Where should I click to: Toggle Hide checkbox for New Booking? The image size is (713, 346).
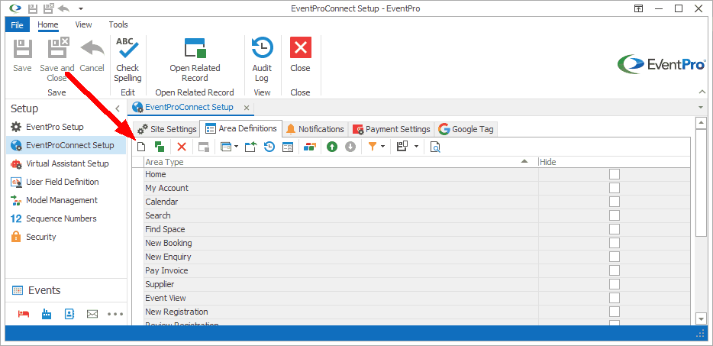click(615, 243)
